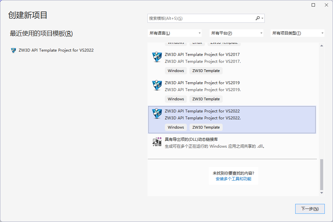The image size is (333, 222).
Task: Click the ZW3D icon in recent templates
Action: coord(13,50)
